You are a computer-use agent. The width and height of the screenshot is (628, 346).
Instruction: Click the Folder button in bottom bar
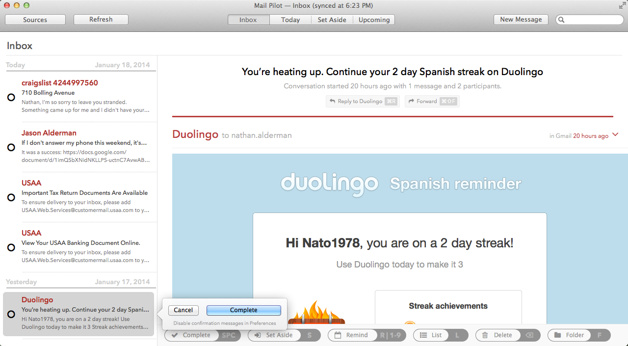(579, 335)
